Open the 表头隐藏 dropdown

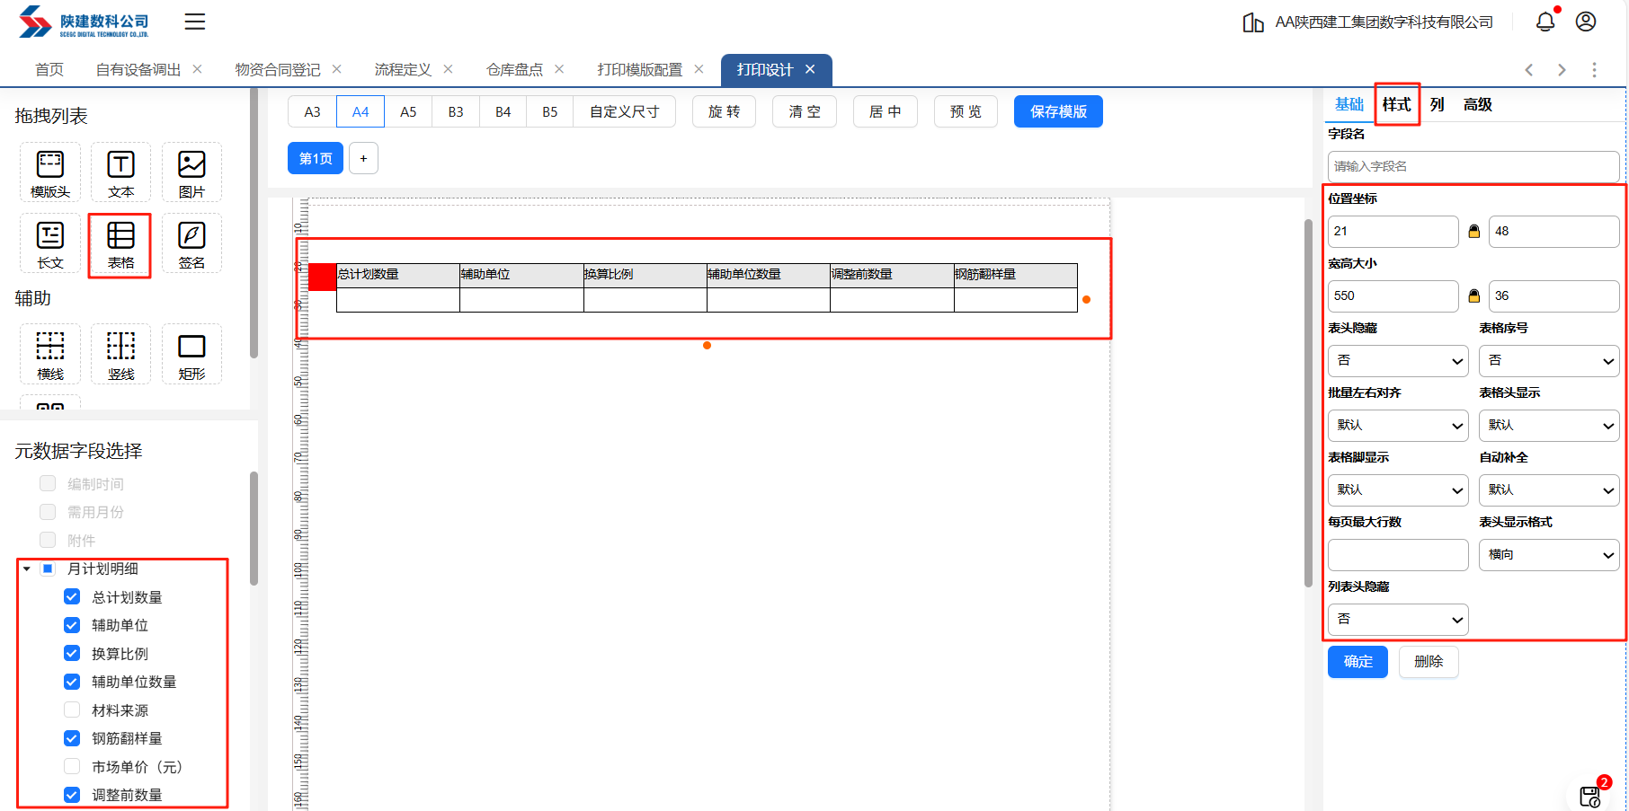(1398, 361)
